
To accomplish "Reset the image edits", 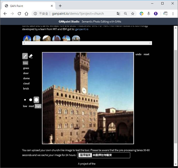I will [x=146, y=54].
